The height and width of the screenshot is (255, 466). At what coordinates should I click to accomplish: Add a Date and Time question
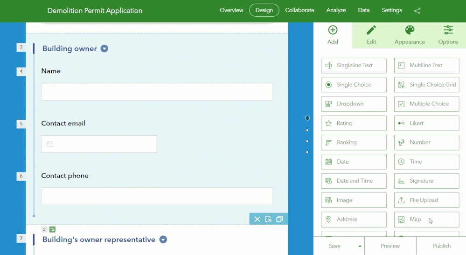(x=354, y=181)
